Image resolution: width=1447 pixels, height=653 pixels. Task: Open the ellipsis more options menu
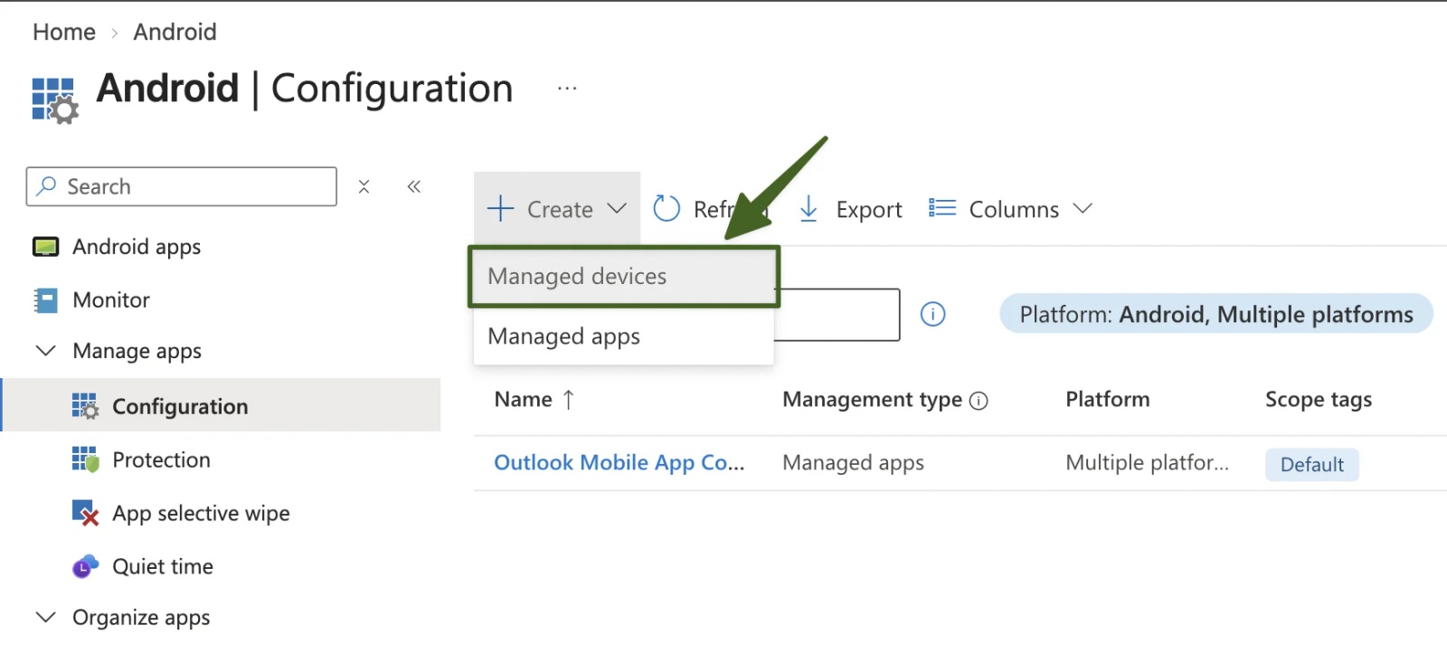coord(567,89)
